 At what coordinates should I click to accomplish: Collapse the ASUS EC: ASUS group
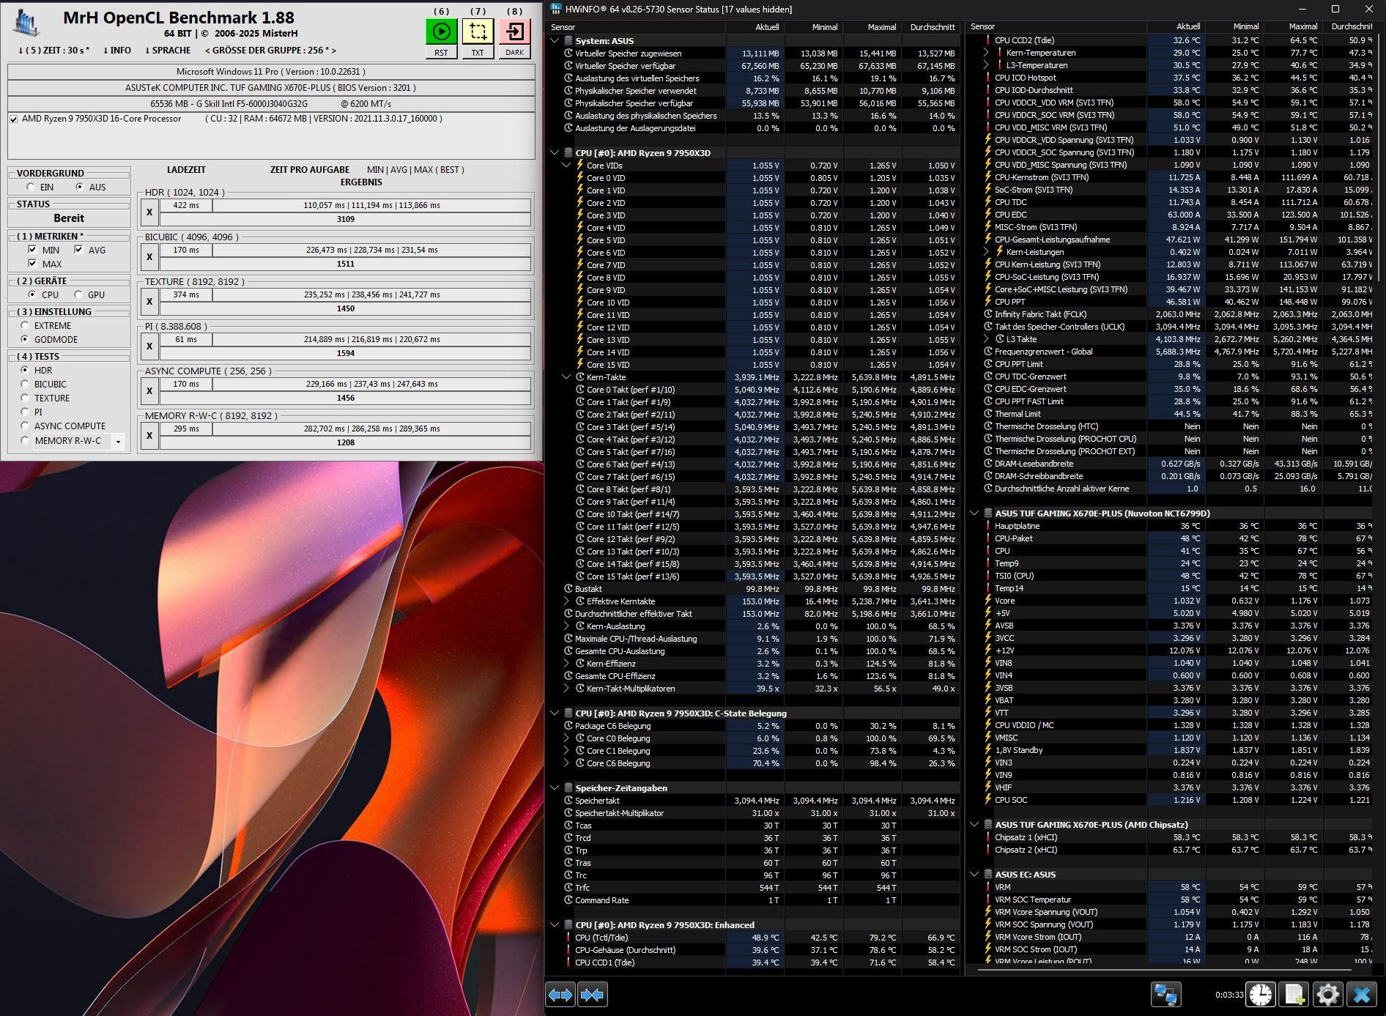974,875
